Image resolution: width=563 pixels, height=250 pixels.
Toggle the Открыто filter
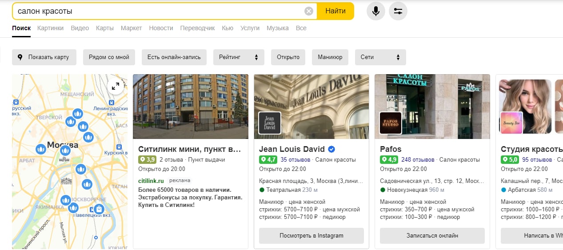pyautogui.click(x=288, y=57)
